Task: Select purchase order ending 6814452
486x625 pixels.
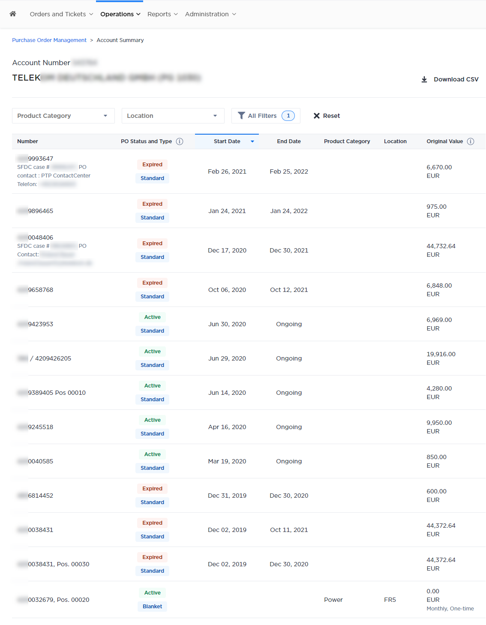Action: pyautogui.click(x=35, y=496)
